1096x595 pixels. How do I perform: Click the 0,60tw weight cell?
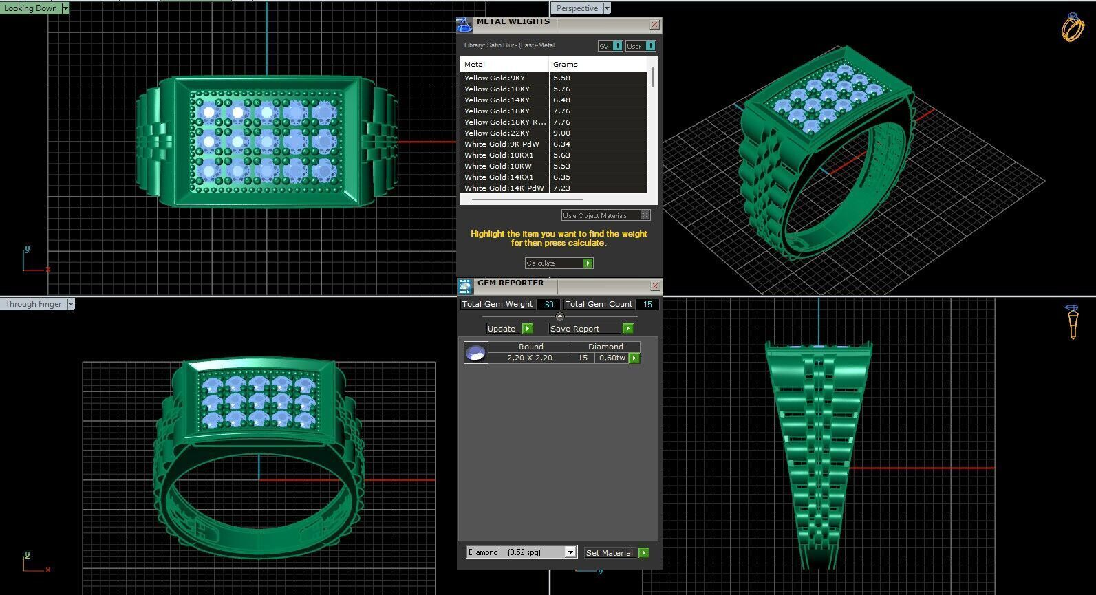tap(612, 358)
